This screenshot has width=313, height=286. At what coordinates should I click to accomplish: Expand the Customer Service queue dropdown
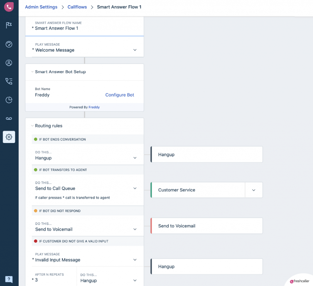click(x=254, y=190)
